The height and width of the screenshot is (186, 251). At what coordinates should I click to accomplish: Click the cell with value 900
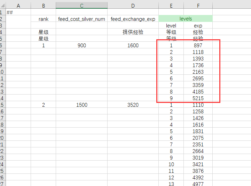point(81,46)
